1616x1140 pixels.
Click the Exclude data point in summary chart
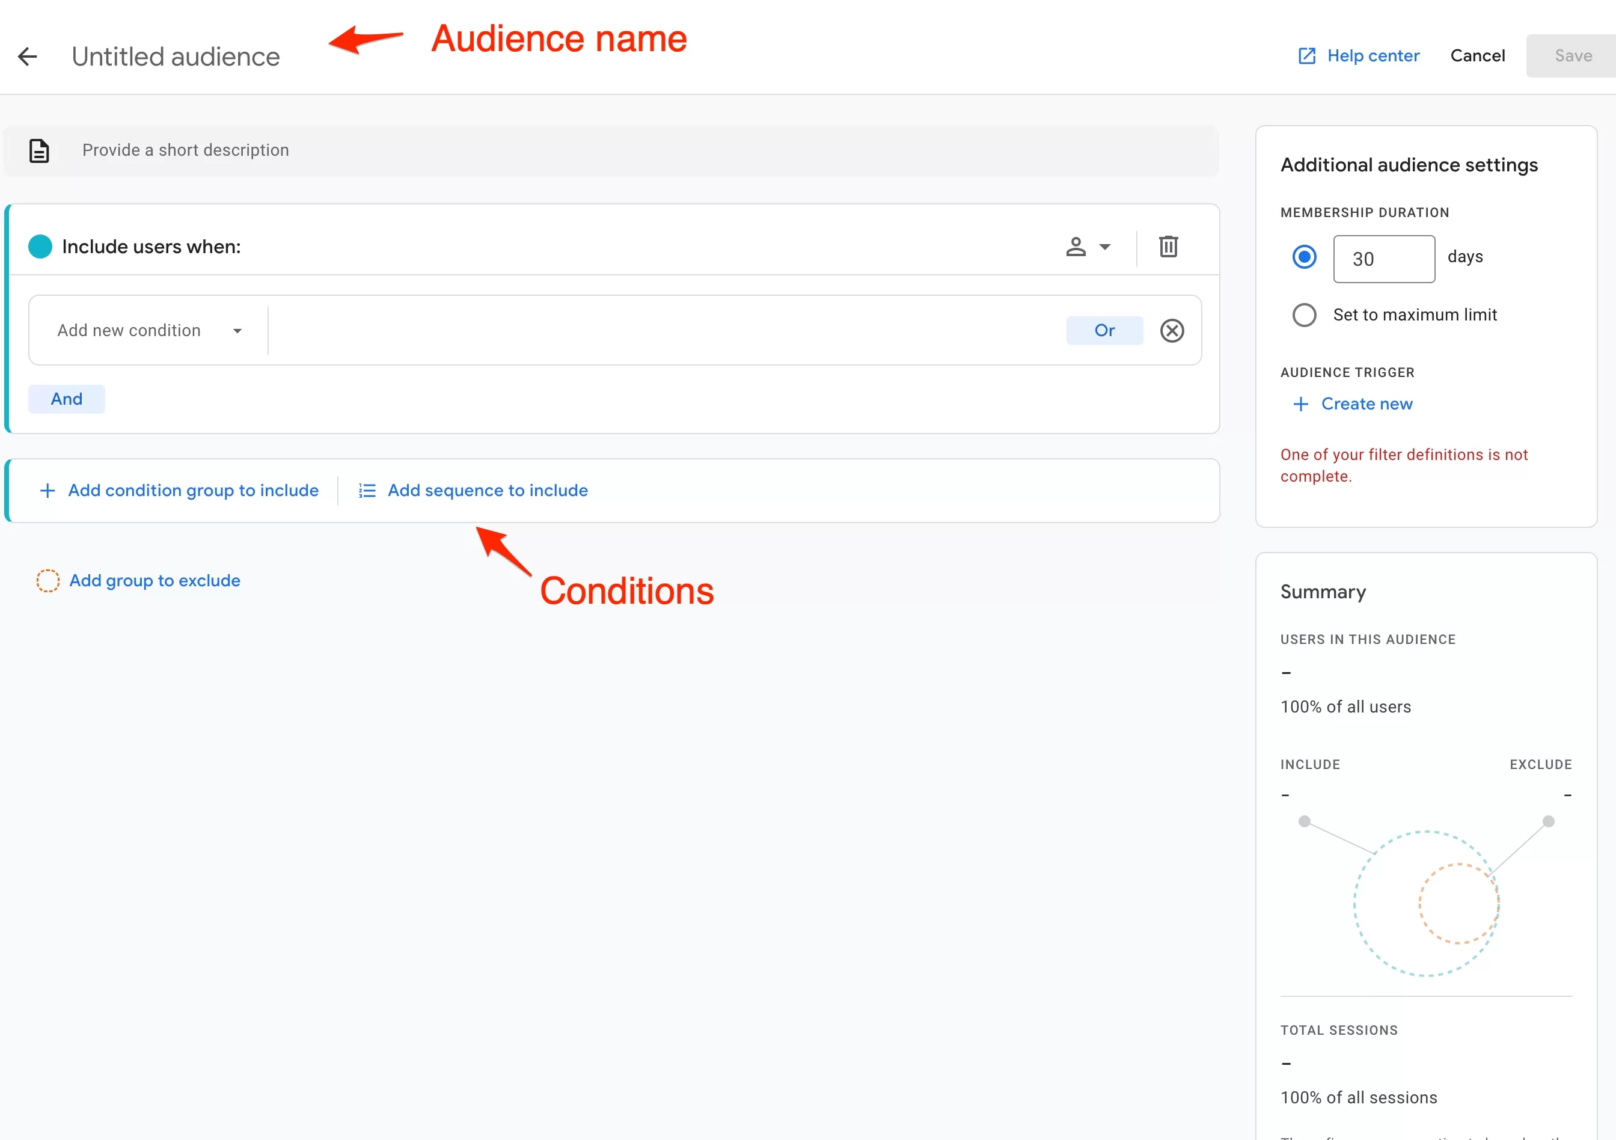1549,821
